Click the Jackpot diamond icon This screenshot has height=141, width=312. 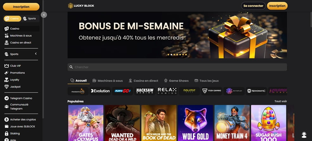pos(7,87)
